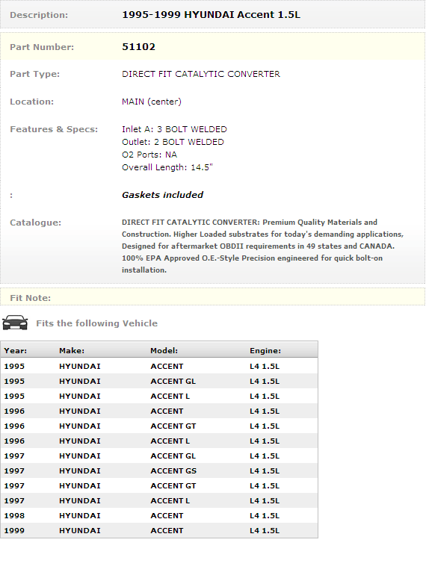The width and height of the screenshot is (426, 578).
Task: Select the 1995 ACCENT L row
Action: coord(159,397)
